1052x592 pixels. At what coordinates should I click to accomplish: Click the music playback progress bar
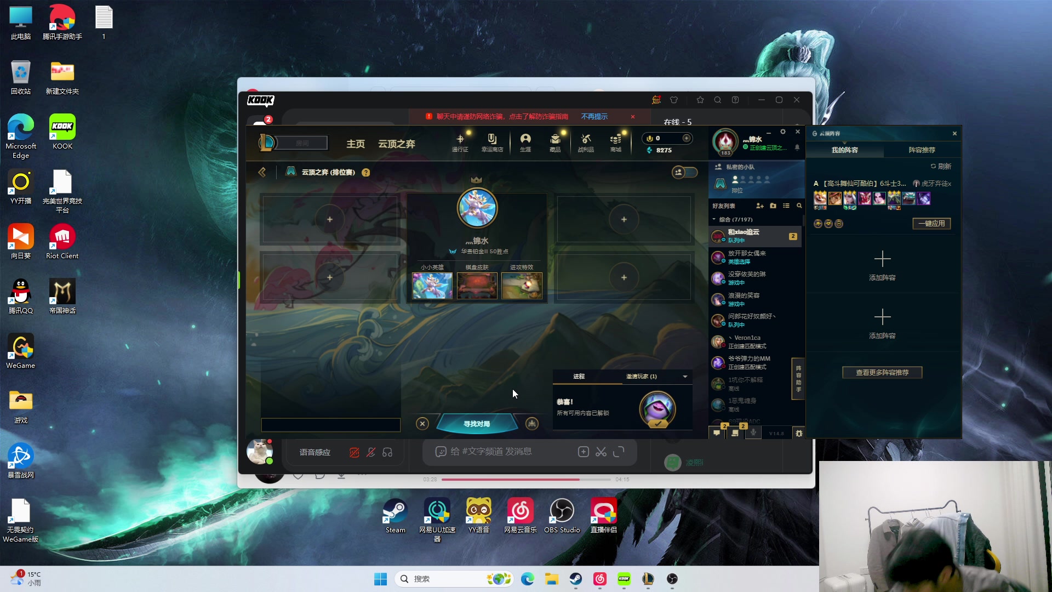526,479
